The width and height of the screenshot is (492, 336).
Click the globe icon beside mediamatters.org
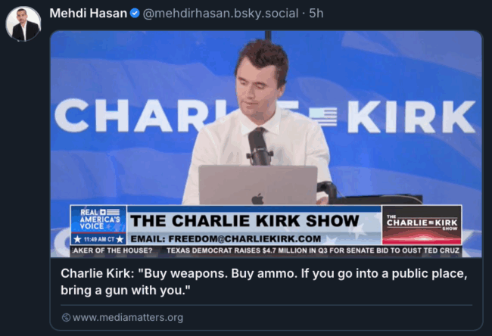click(x=66, y=318)
